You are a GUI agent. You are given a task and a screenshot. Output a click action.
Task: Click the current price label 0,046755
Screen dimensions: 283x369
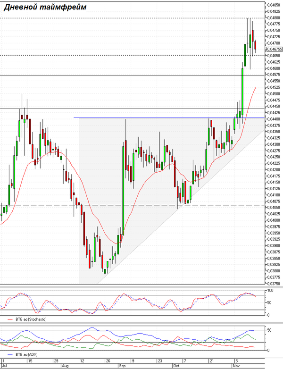tap(275, 49)
